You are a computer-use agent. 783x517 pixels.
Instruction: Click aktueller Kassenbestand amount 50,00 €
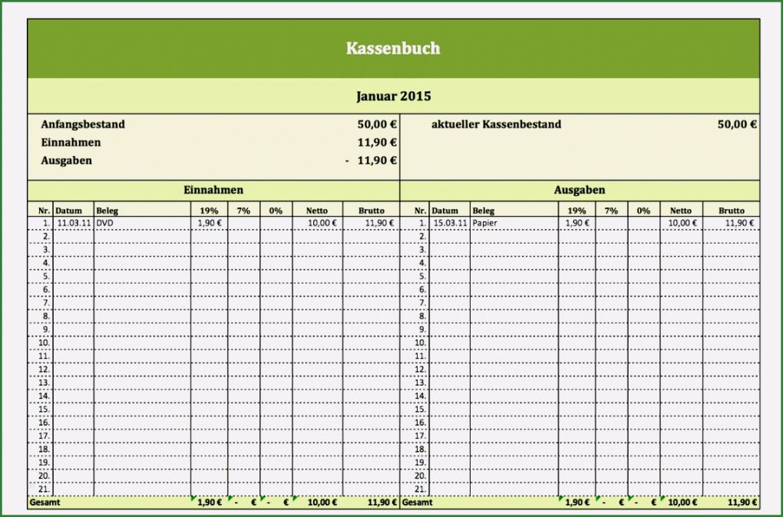735,124
